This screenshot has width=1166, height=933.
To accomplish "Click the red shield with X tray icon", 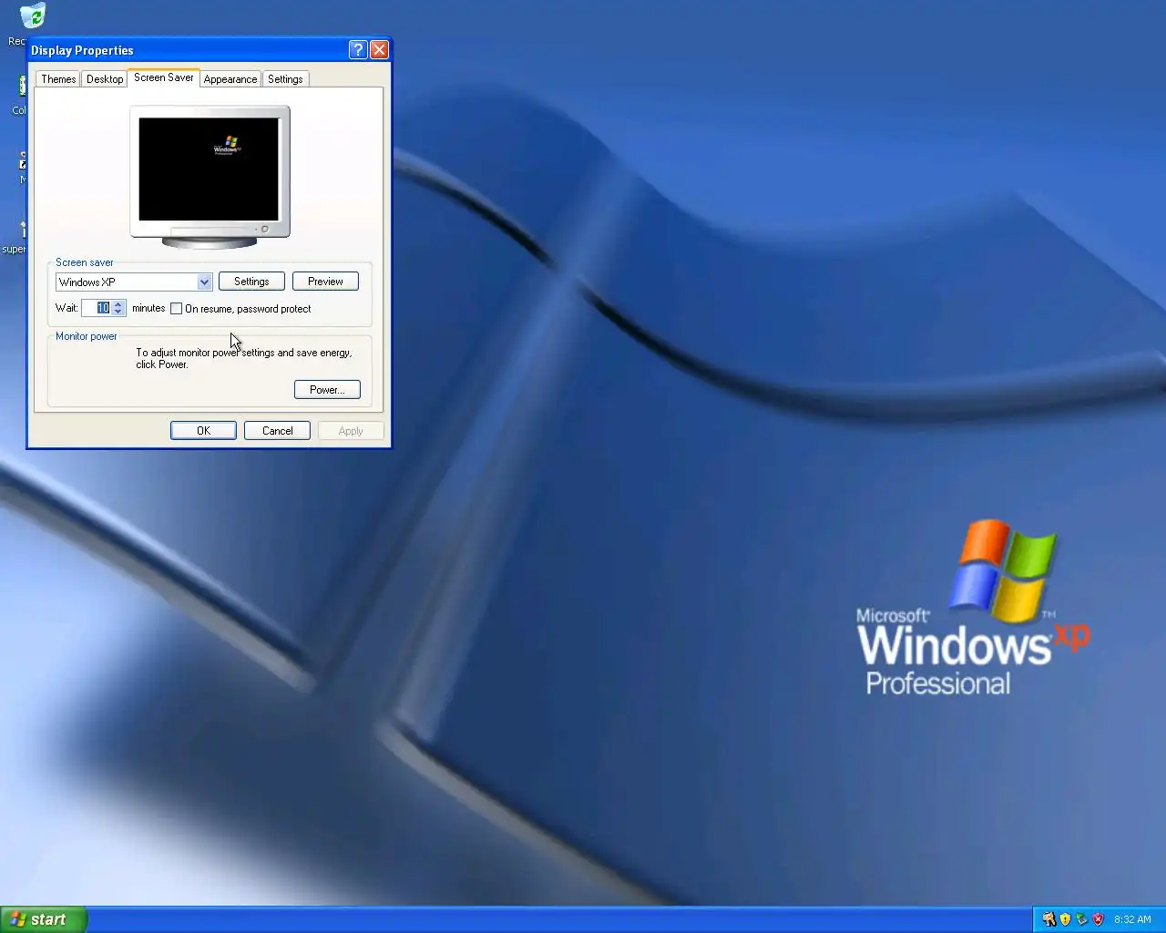I will coord(1098,919).
